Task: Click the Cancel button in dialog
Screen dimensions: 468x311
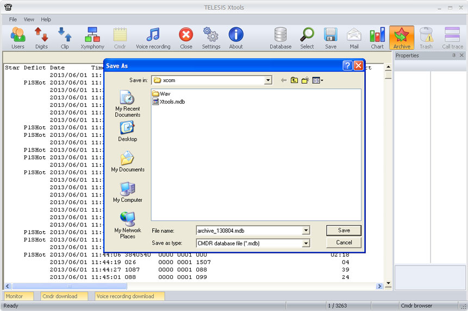Action: (x=344, y=243)
